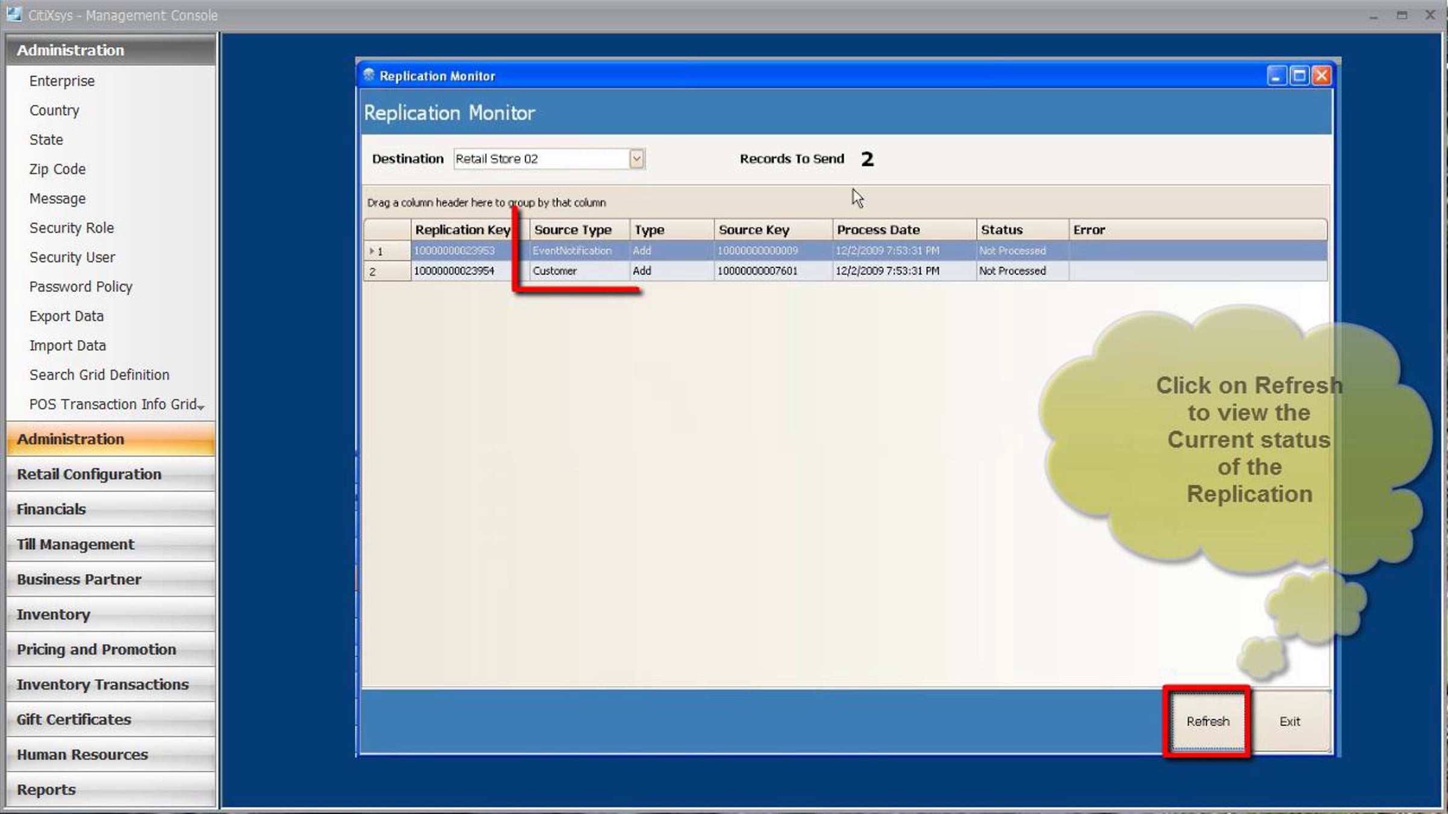Viewport: 1448px width, 814px height.
Task: Sort by Process Date column header
Action: coord(878,230)
